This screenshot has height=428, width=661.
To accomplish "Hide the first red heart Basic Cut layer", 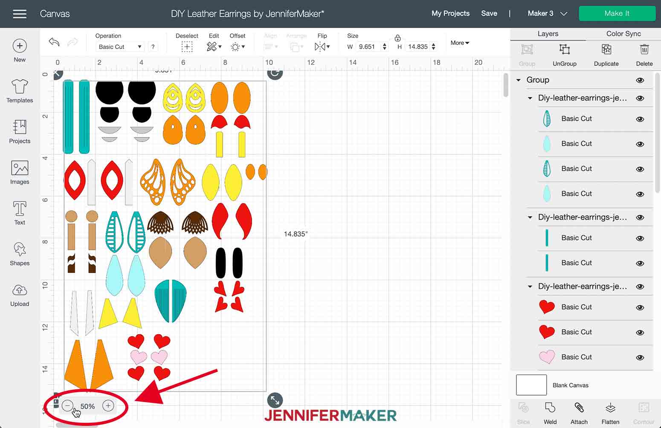I will [640, 307].
